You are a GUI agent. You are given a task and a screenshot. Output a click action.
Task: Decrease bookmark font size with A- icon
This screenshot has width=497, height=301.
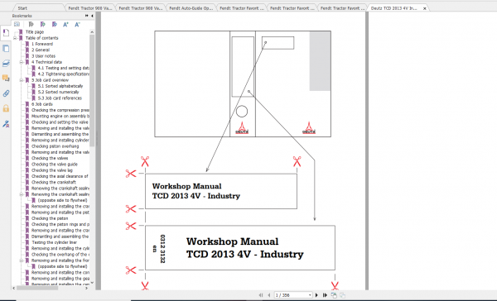coord(77,24)
